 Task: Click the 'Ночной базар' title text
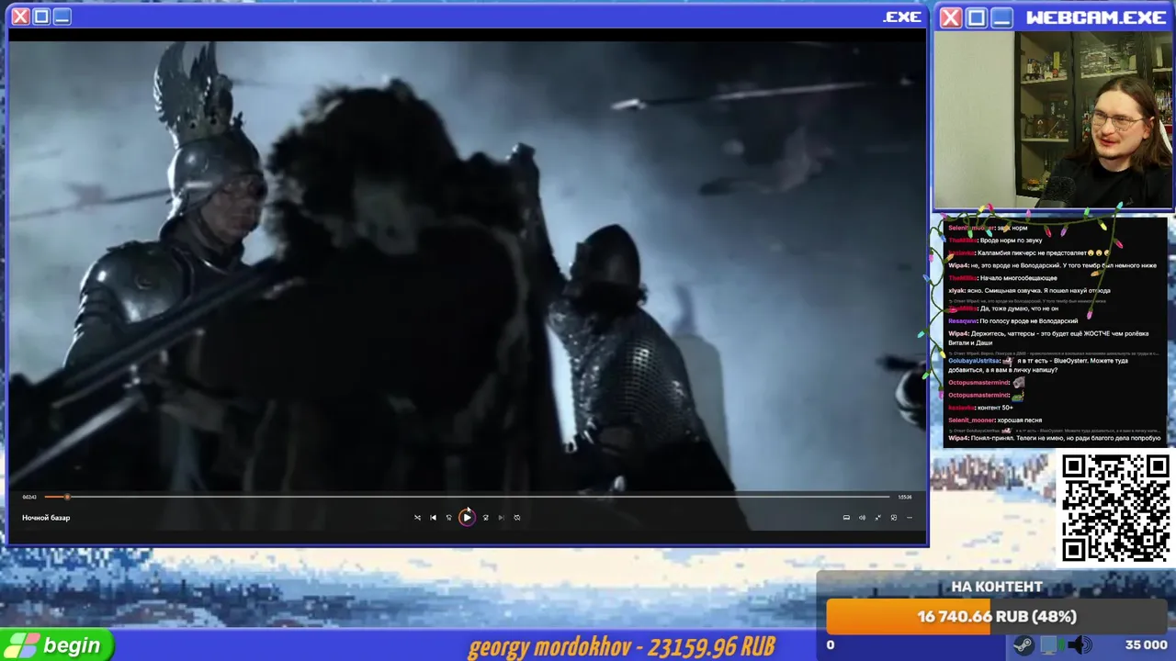(46, 518)
